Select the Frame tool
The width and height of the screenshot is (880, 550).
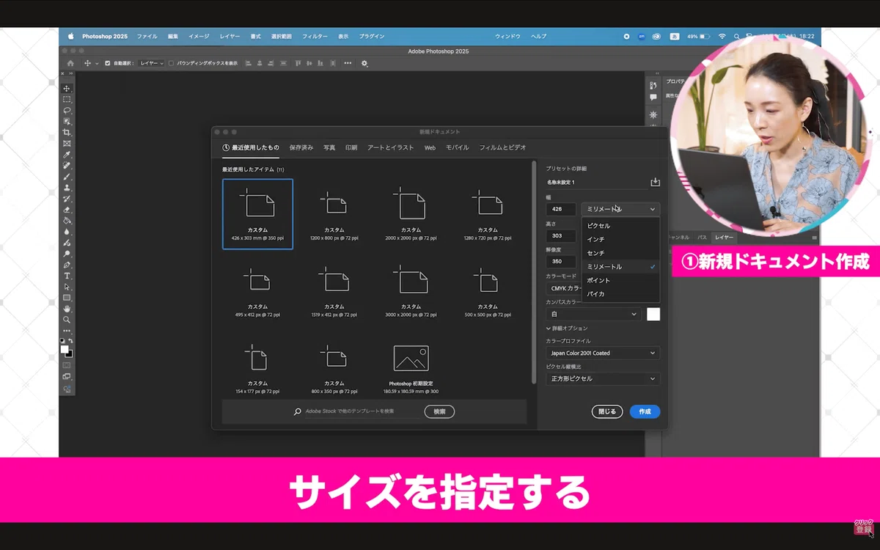[67, 143]
